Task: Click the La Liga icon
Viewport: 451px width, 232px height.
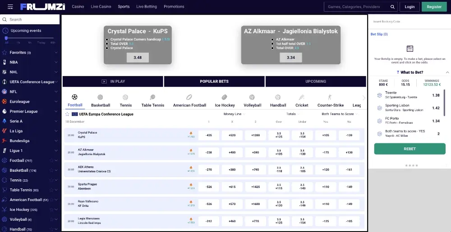Action: (5, 131)
